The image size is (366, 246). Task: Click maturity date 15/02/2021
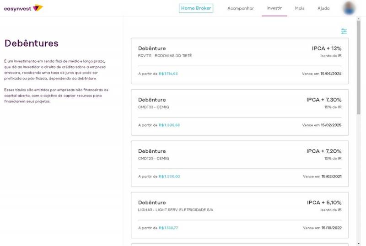(x=331, y=176)
